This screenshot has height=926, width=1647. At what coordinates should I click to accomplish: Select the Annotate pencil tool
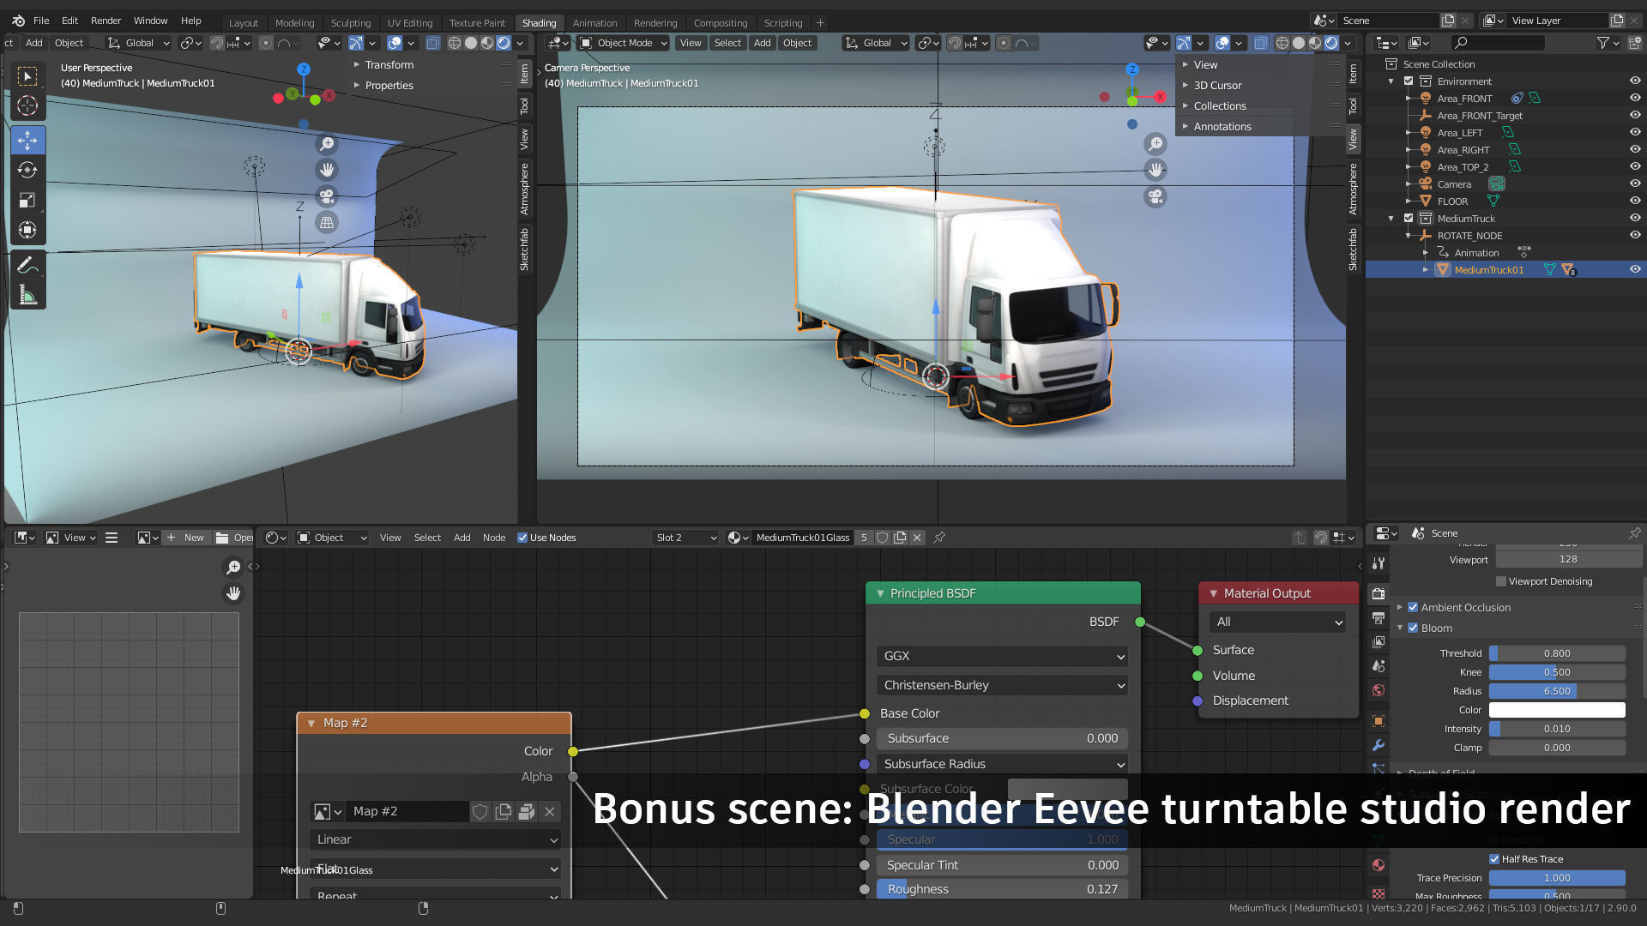27,266
